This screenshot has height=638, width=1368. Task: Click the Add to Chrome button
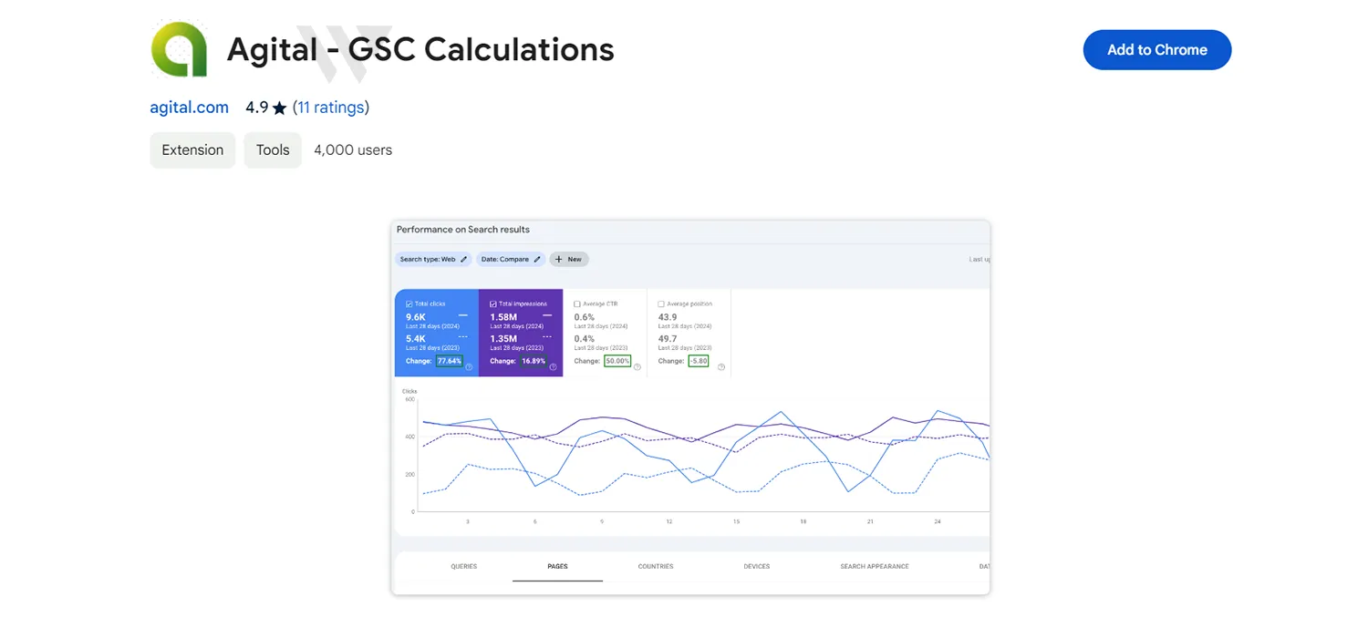(x=1157, y=50)
